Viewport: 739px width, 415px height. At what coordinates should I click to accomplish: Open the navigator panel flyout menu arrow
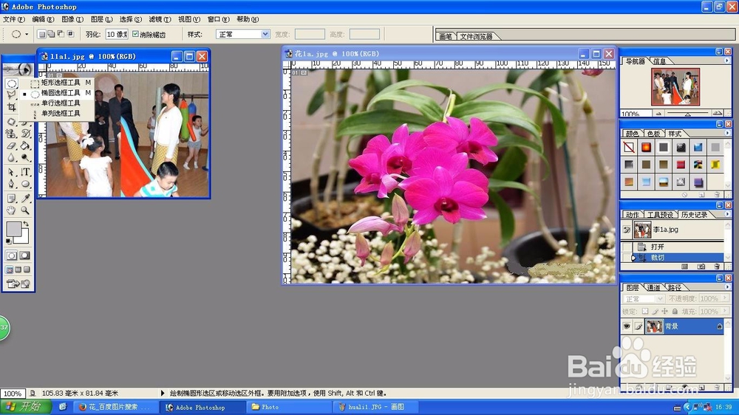click(726, 61)
